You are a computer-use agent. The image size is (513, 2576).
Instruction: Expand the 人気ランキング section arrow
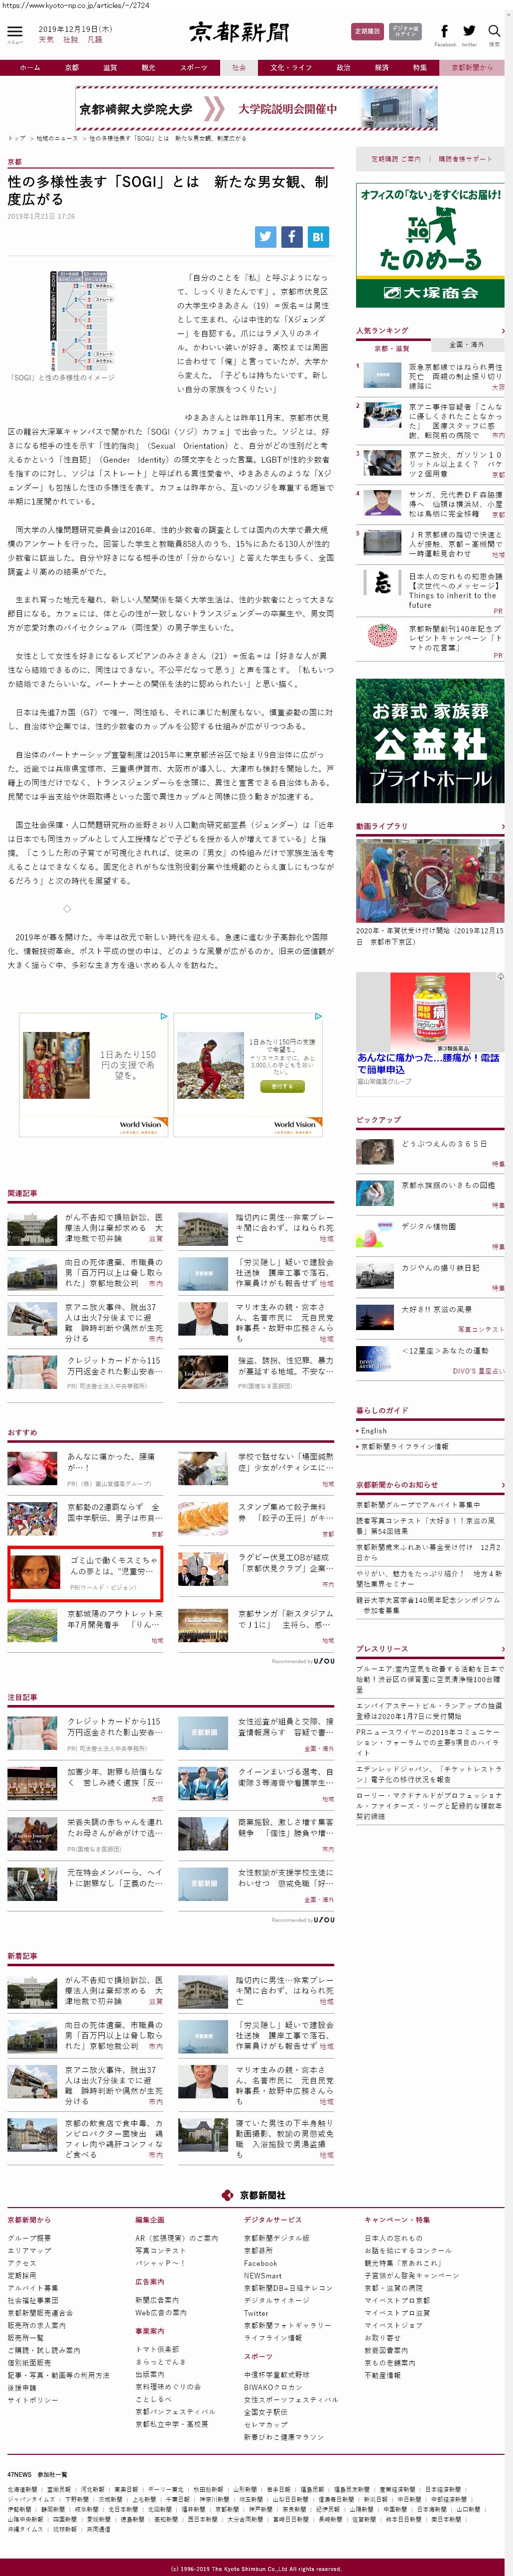(501, 330)
